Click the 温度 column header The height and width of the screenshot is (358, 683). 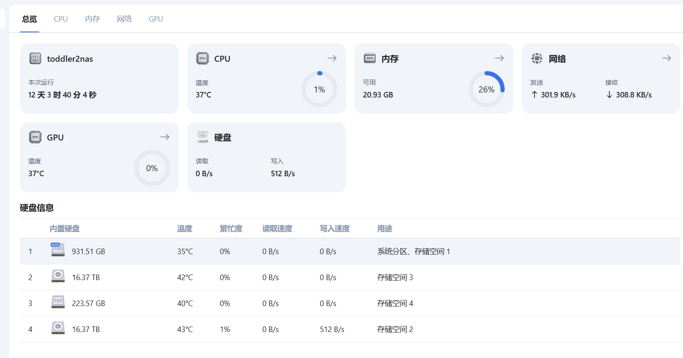185,229
